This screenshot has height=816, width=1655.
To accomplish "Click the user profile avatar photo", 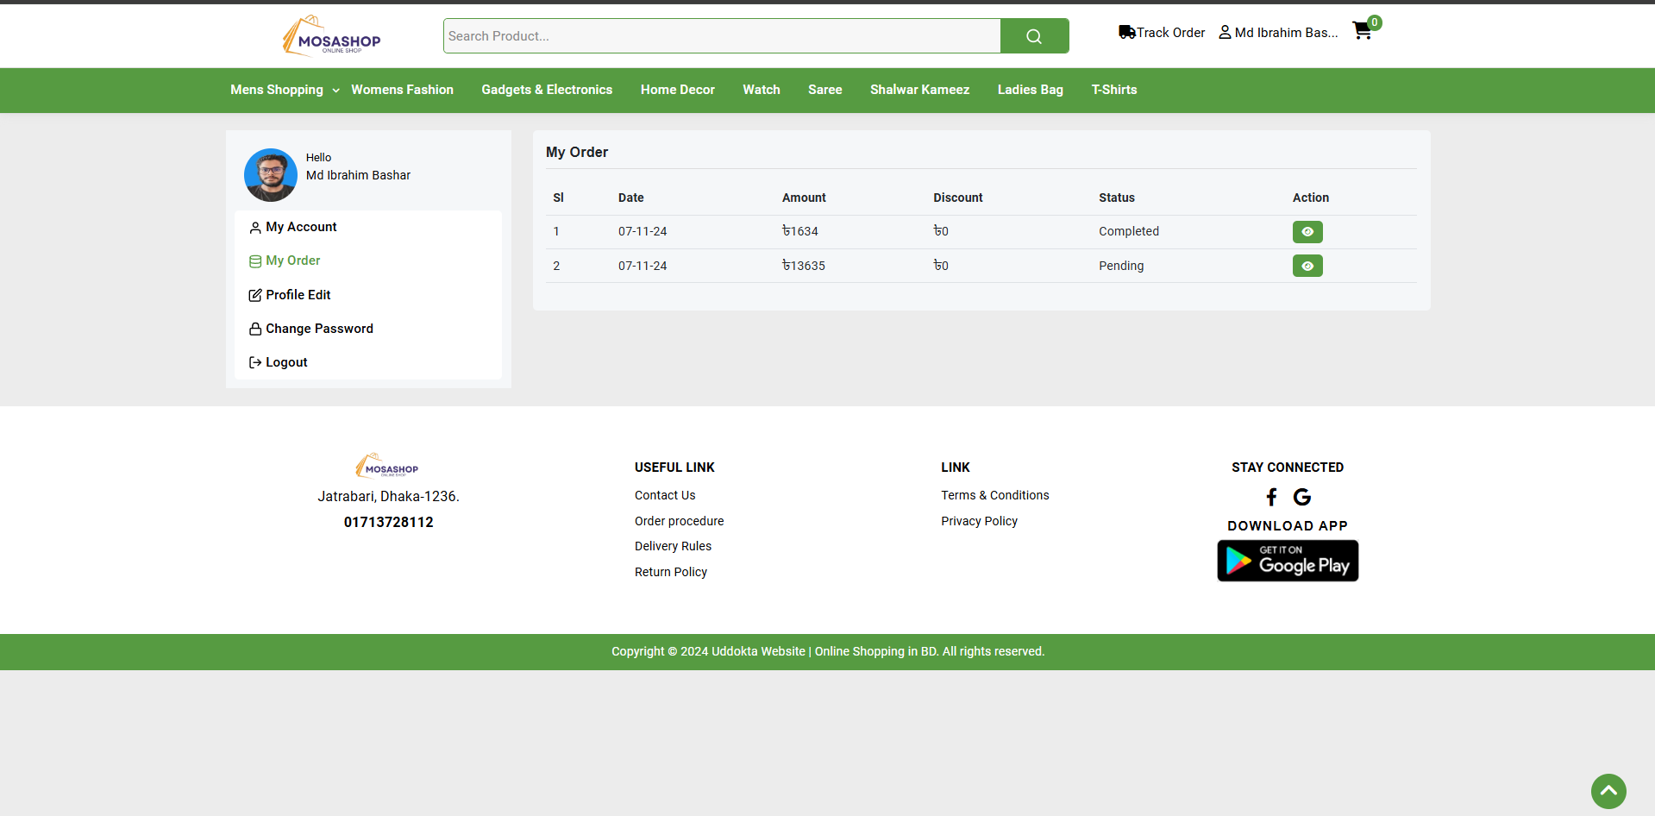I will click(x=271, y=174).
